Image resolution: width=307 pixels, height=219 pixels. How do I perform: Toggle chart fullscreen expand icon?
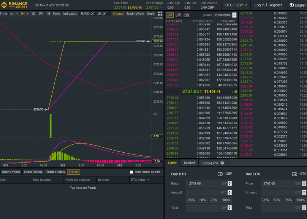click(x=160, y=14)
